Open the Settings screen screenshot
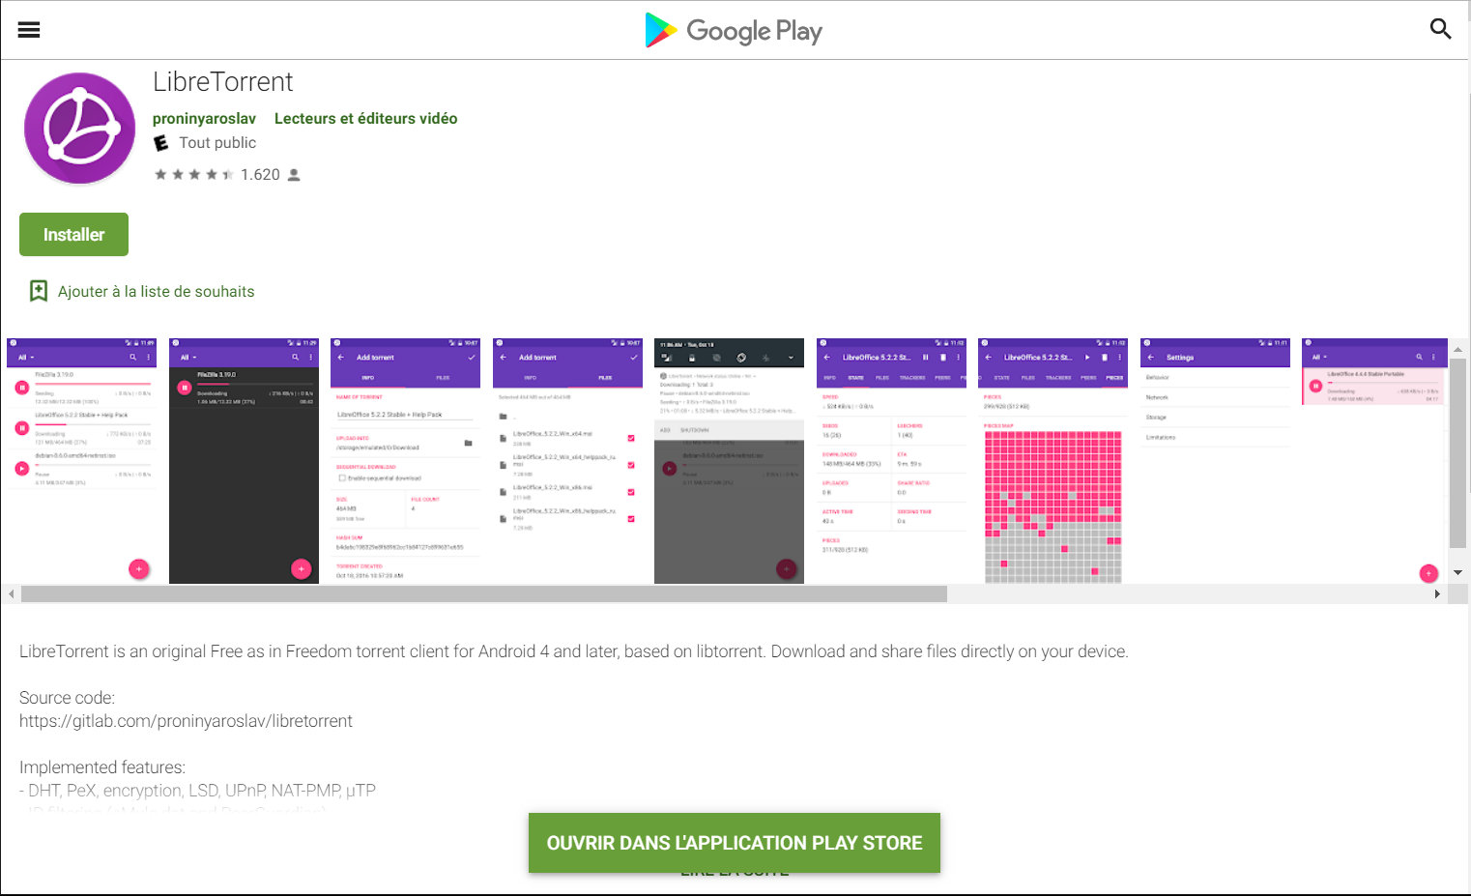The height and width of the screenshot is (896, 1471). (1215, 461)
